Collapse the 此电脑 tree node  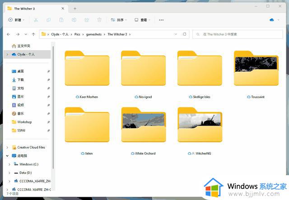click(7, 156)
